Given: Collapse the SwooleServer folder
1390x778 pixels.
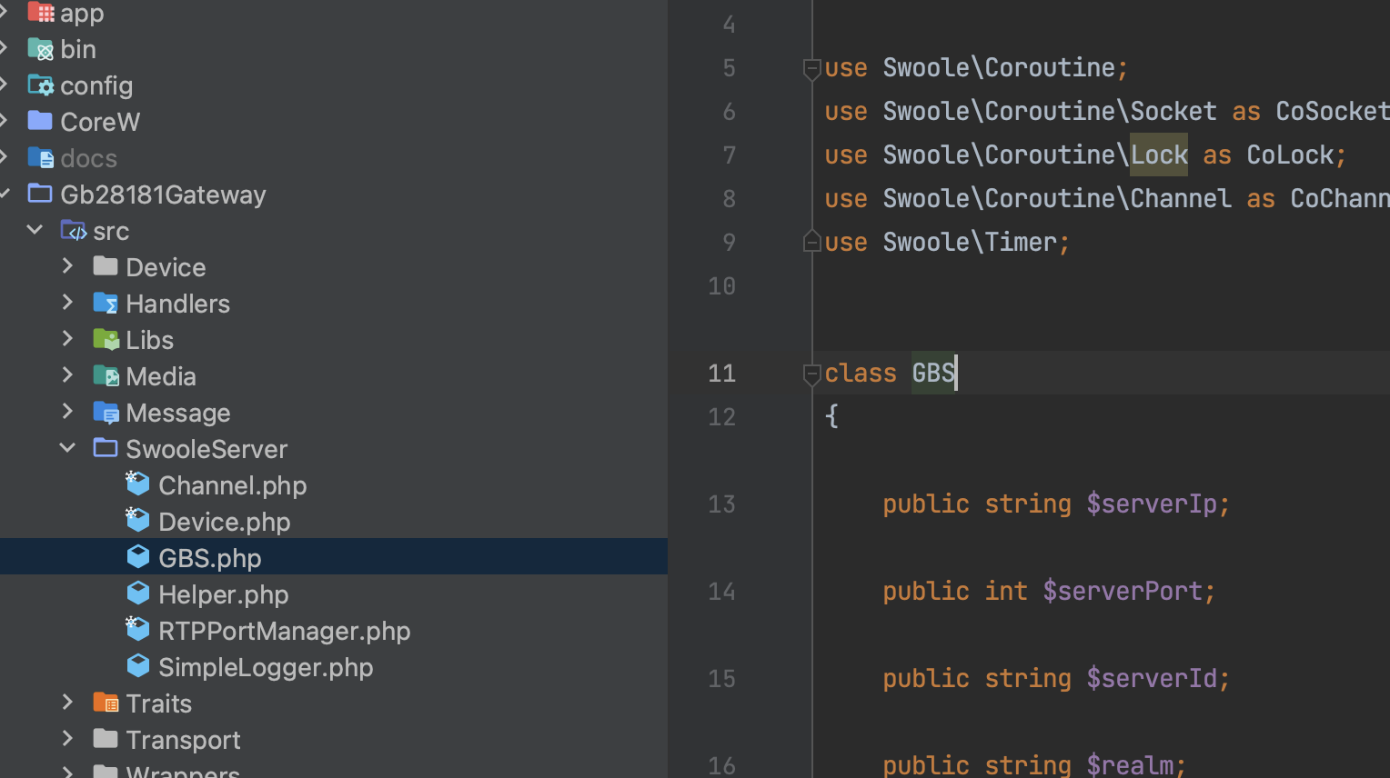Looking at the screenshot, I should pyautogui.click(x=67, y=447).
